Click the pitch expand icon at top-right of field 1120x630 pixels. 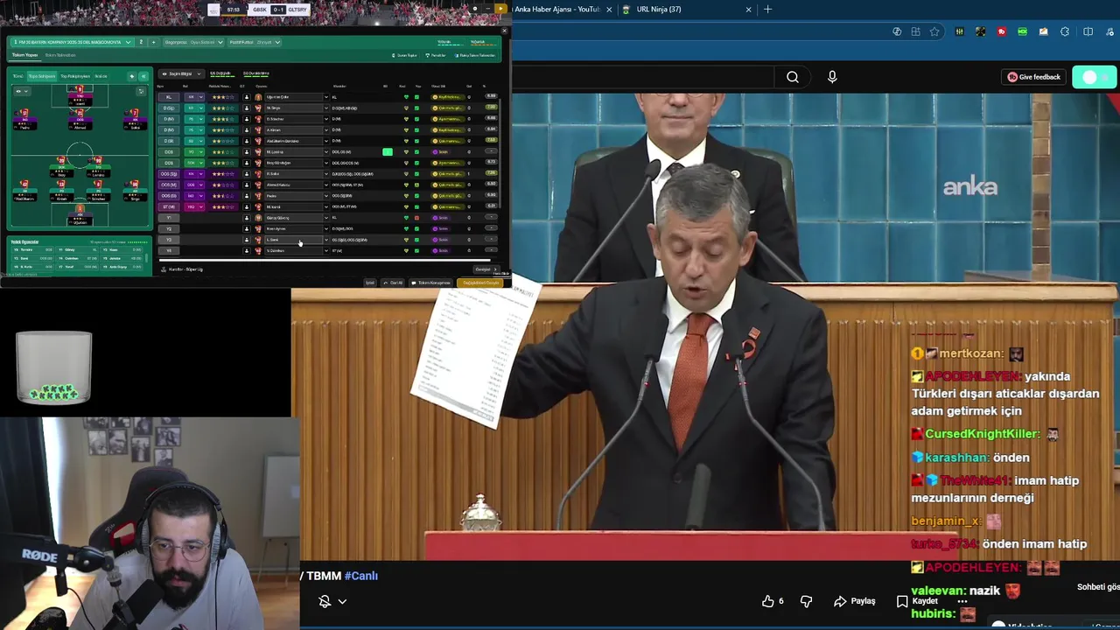[x=141, y=91]
